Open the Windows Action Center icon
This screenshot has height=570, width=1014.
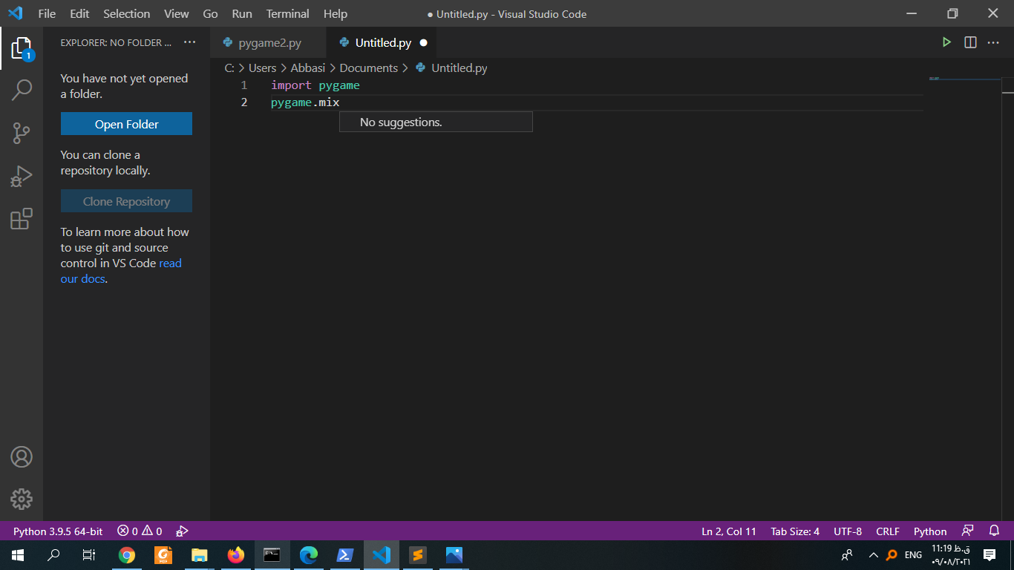pos(989,555)
